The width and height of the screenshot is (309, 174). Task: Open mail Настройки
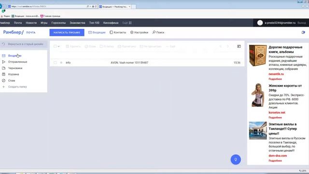pos(139,32)
